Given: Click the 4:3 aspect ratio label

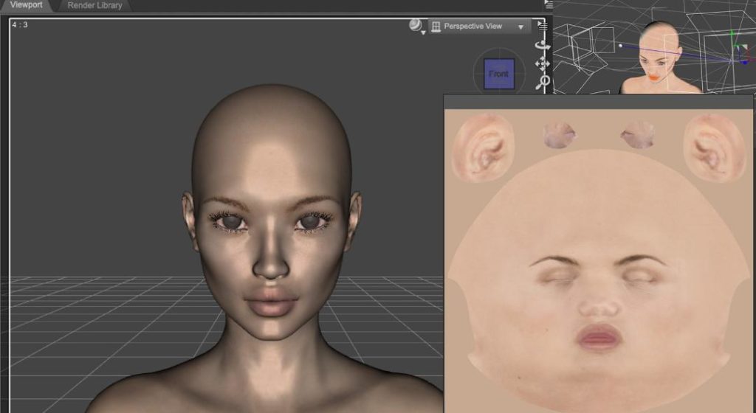Looking at the screenshot, I should tap(19, 24).
